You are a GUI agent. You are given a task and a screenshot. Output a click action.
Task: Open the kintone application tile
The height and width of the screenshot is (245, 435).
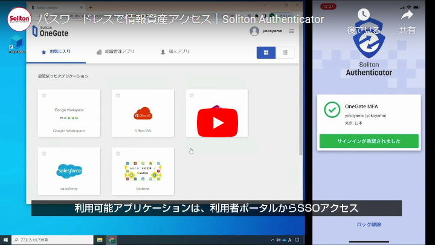[143, 172]
